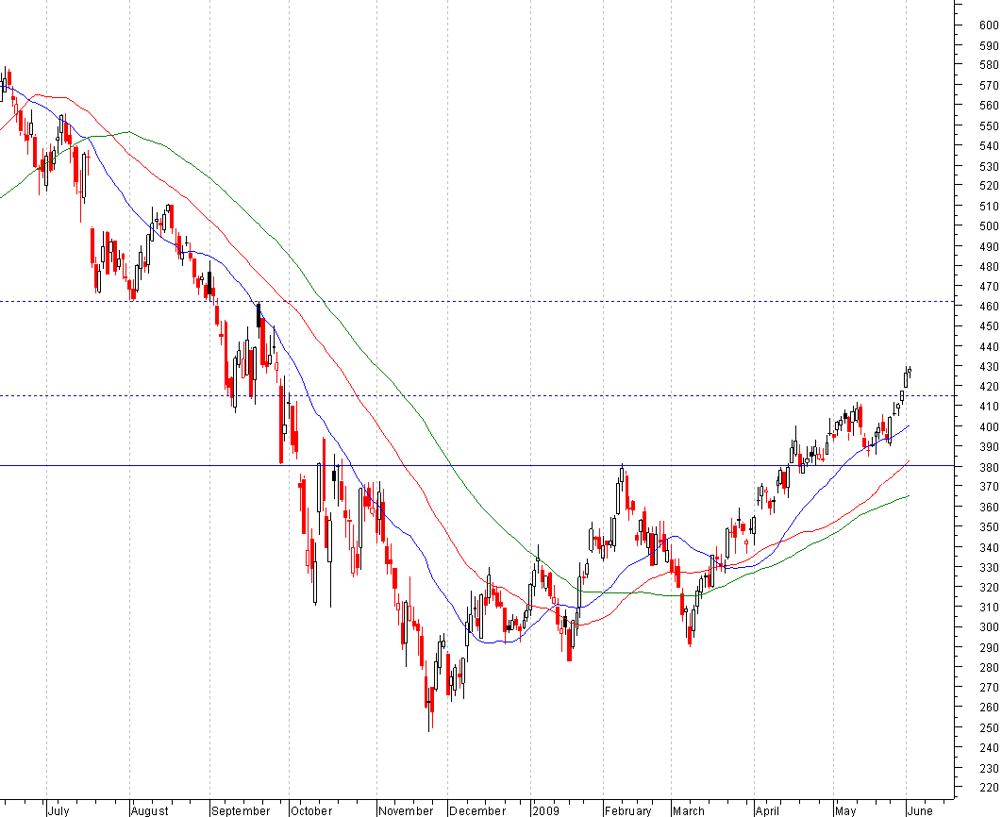Click the November month label
The width and height of the screenshot is (1002, 817).
point(406,810)
